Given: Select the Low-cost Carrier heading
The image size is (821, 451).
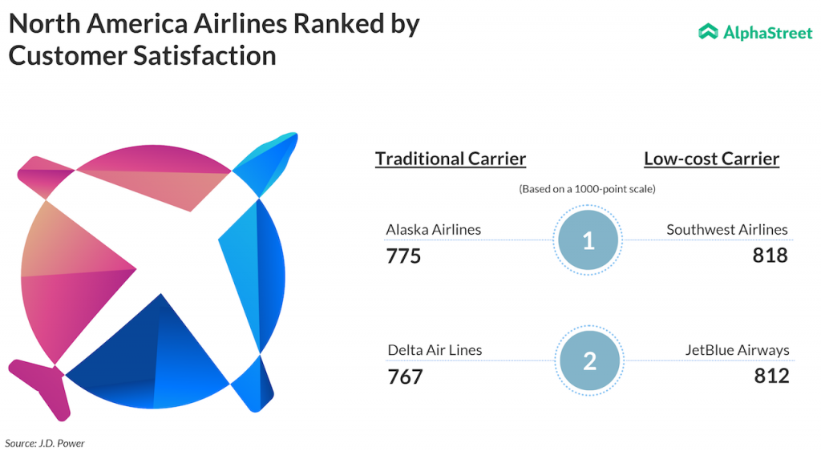Looking at the screenshot, I should click(711, 159).
